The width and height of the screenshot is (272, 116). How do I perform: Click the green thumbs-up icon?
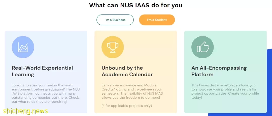(202, 47)
